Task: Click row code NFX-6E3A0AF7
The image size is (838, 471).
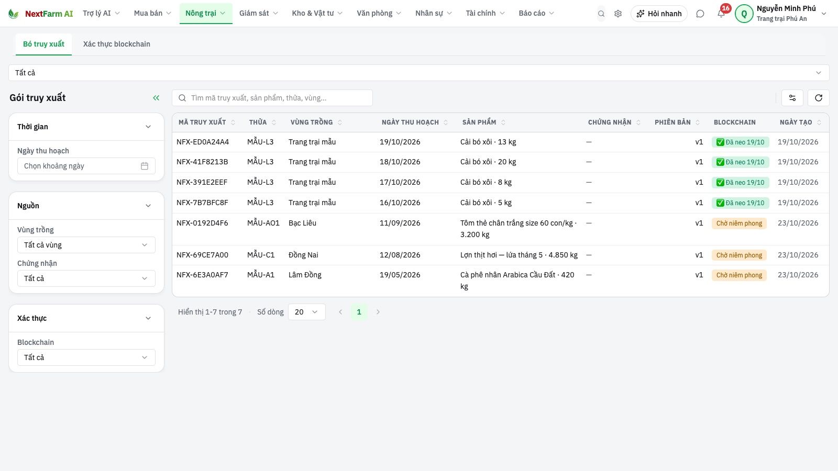Action: tap(202, 275)
